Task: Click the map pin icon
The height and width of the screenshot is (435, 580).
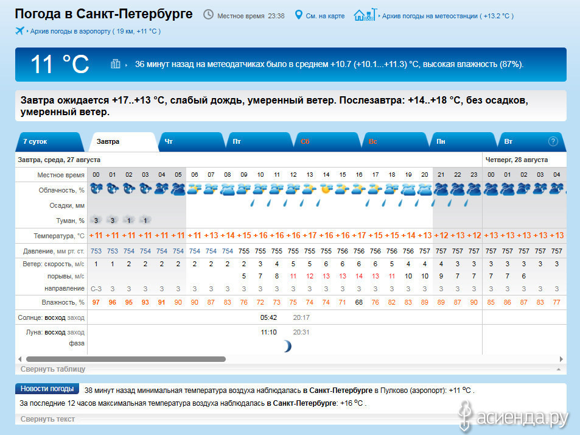Action: point(298,15)
